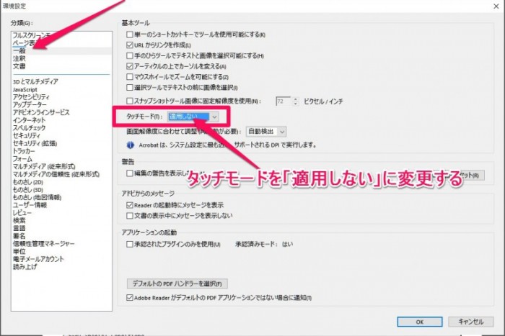The width and height of the screenshot is (505, 336).
Task: Confirm settings with OK button
Action: [420, 322]
